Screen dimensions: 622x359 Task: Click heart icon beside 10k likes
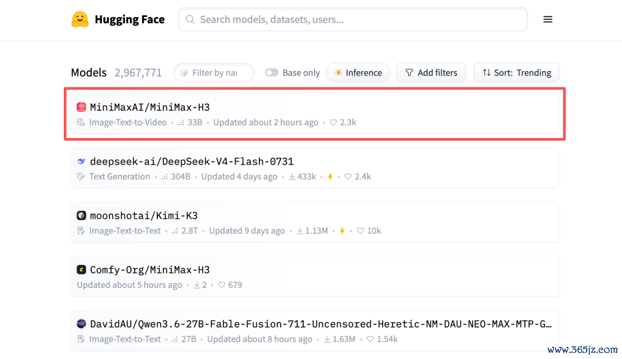360,231
